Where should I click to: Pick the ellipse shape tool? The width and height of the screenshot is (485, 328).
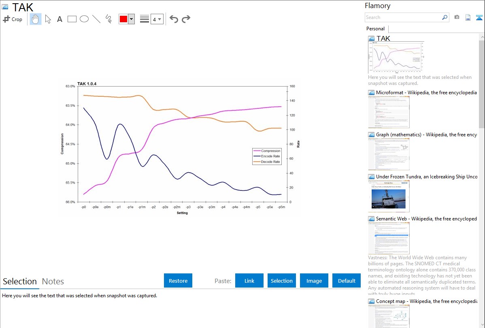(84, 19)
